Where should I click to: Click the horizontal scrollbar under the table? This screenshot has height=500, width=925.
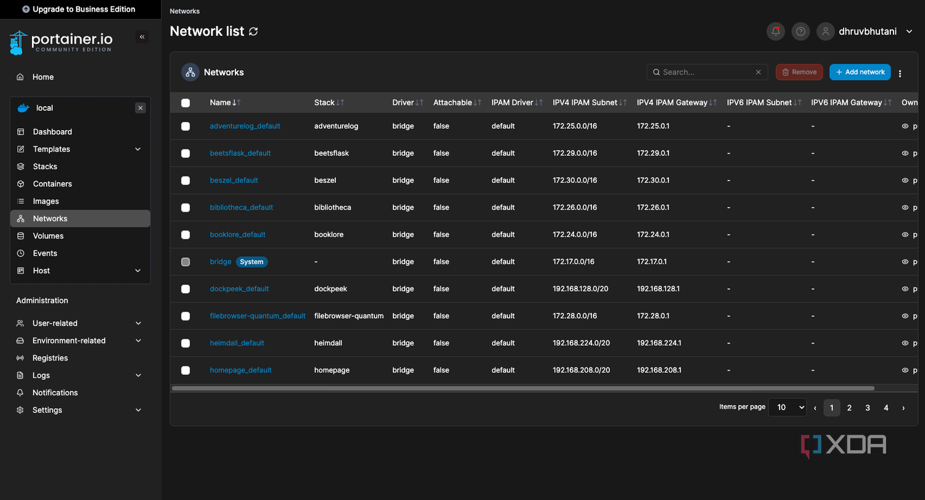coord(523,388)
